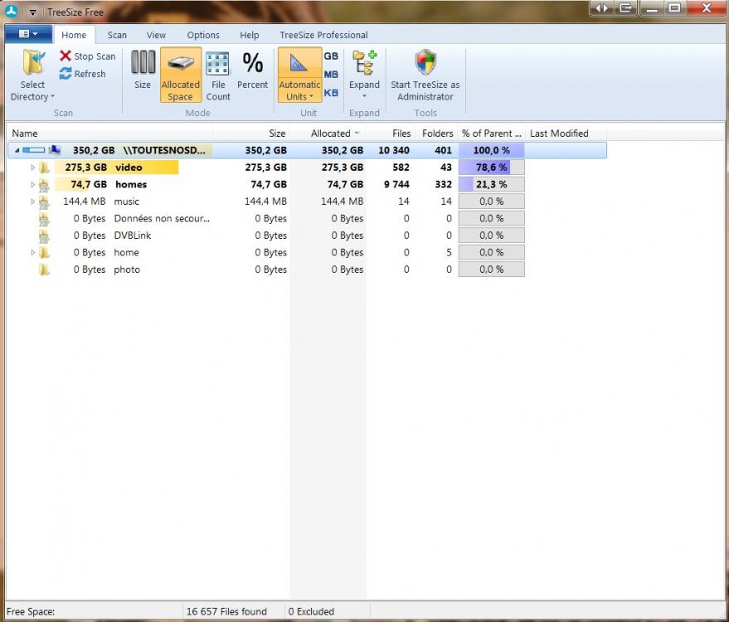Sort by Files column header

[391, 134]
